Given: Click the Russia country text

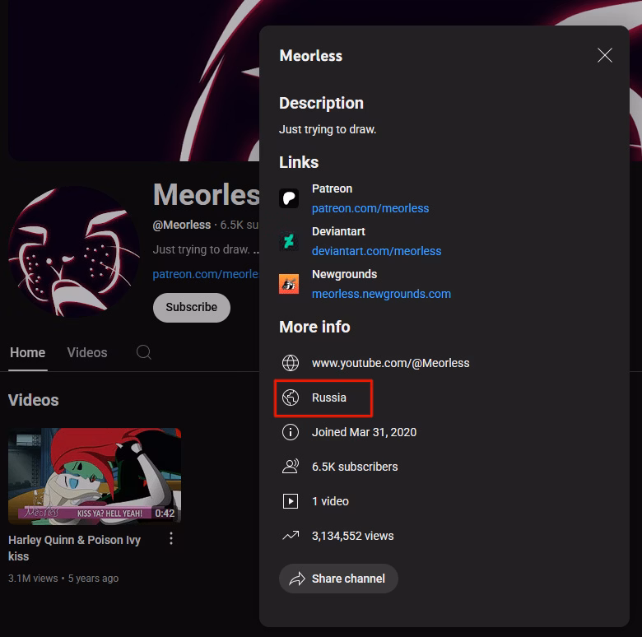Looking at the screenshot, I should click(328, 398).
